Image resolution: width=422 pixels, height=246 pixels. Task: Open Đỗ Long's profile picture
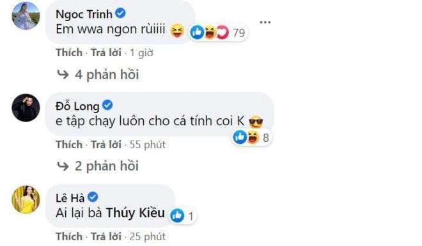26,107
